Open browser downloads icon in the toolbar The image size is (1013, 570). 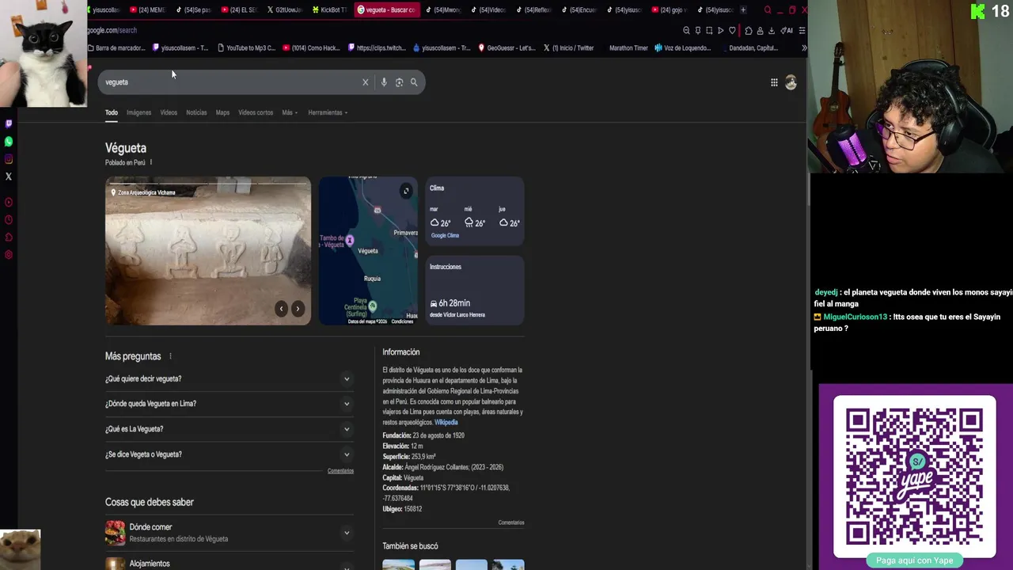click(x=772, y=30)
